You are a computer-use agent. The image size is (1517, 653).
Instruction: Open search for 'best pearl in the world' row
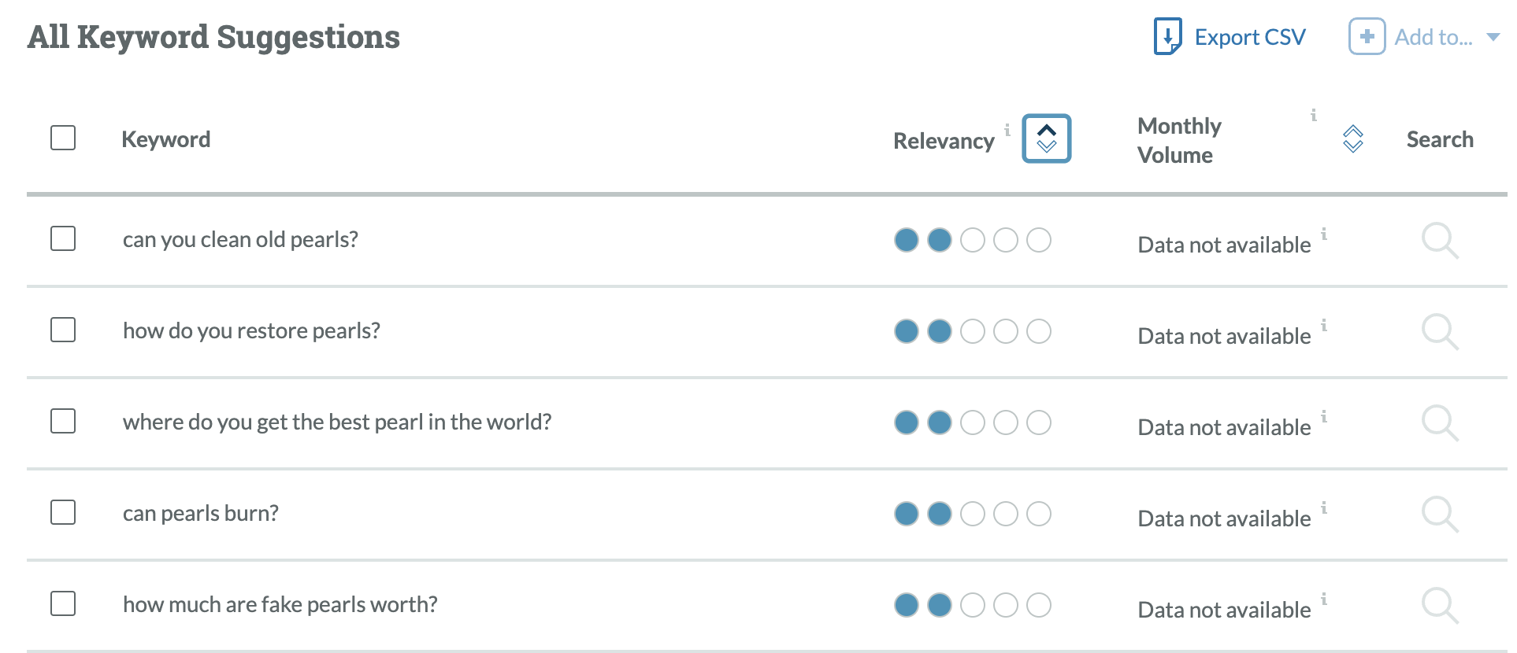point(1440,422)
